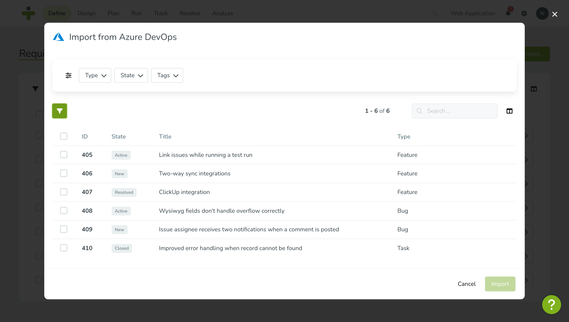Open the column visibility icon beside search

pyautogui.click(x=509, y=111)
